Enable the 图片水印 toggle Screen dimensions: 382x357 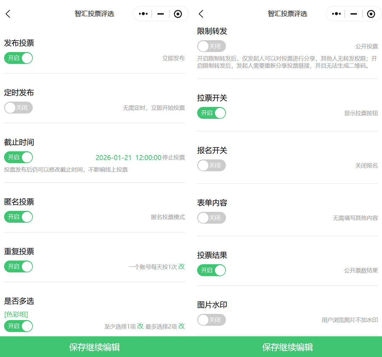click(x=211, y=320)
